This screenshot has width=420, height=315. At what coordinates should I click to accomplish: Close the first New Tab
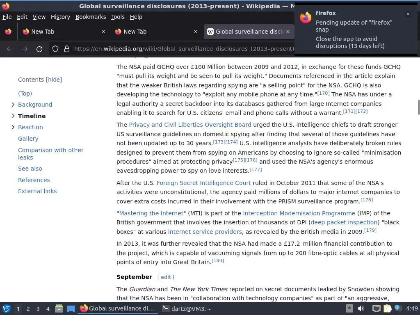click(103, 32)
